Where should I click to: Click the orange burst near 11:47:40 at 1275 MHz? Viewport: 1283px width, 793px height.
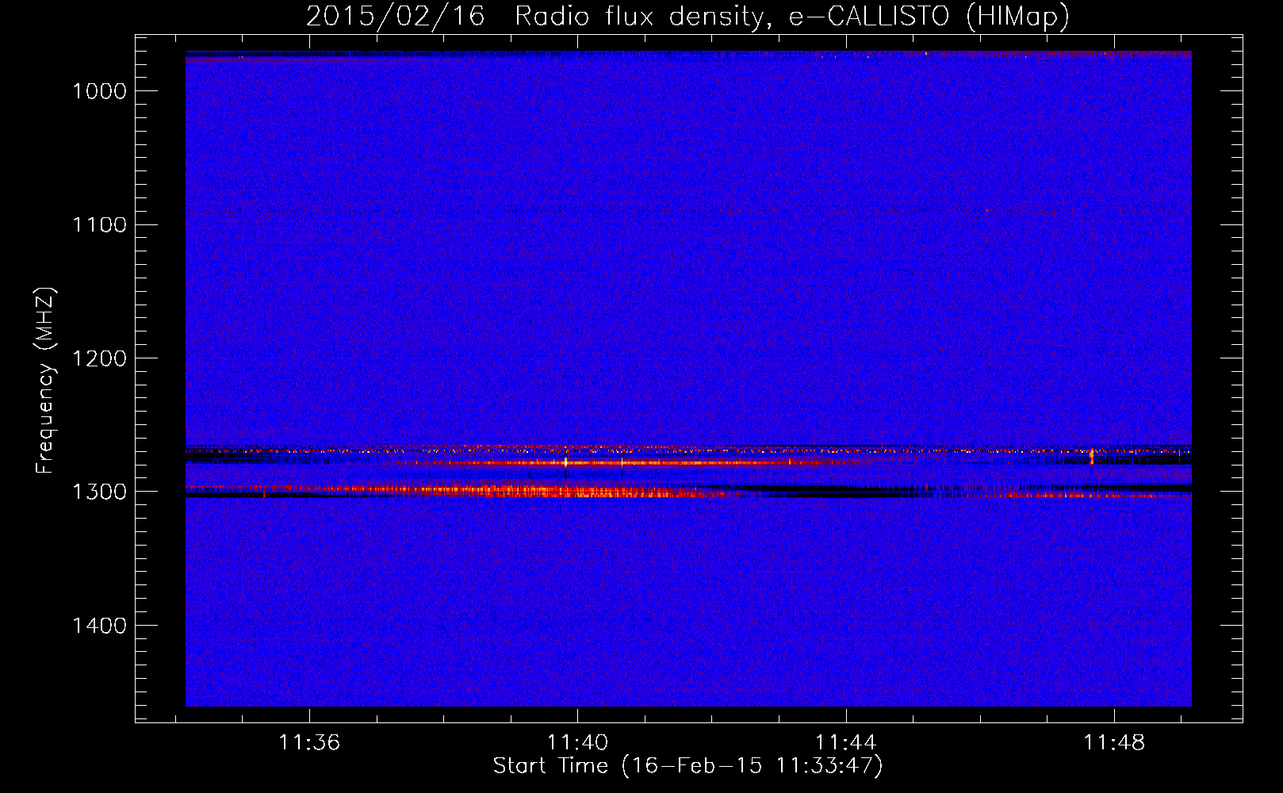tap(1092, 456)
